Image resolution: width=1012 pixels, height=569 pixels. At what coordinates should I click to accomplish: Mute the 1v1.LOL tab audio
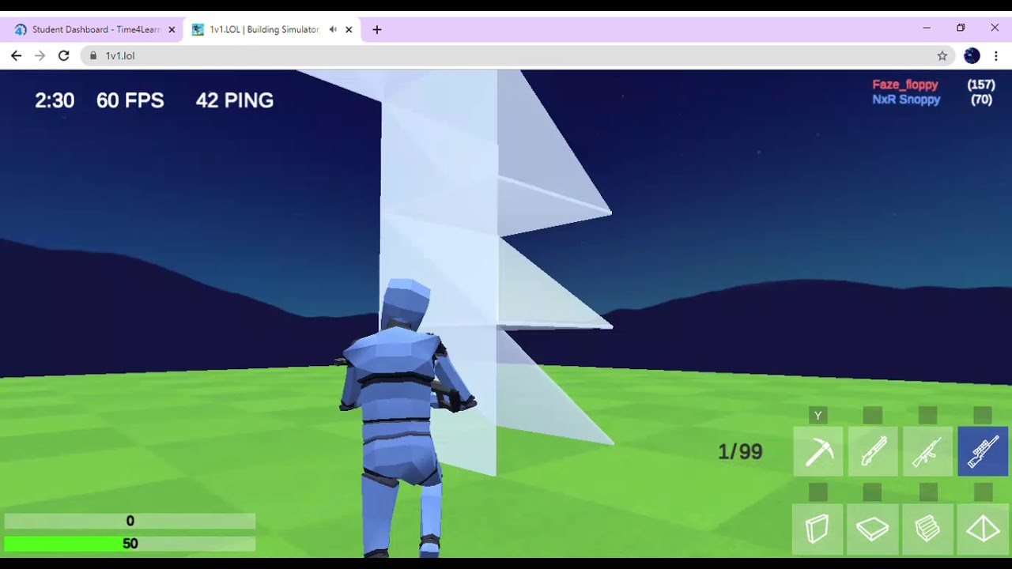pyautogui.click(x=333, y=29)
